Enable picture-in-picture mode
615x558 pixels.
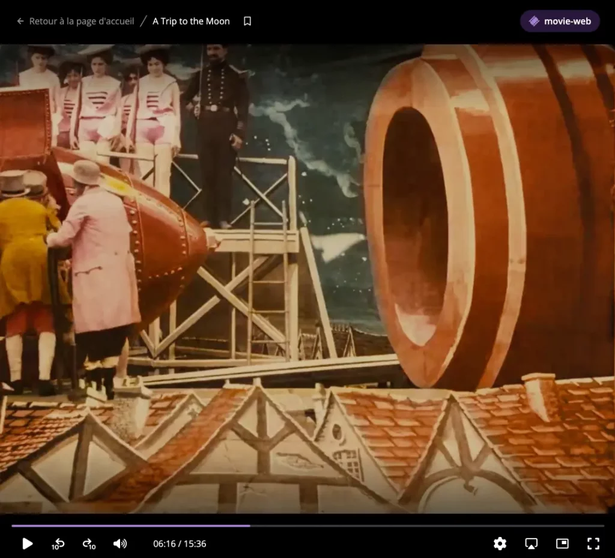562,544
